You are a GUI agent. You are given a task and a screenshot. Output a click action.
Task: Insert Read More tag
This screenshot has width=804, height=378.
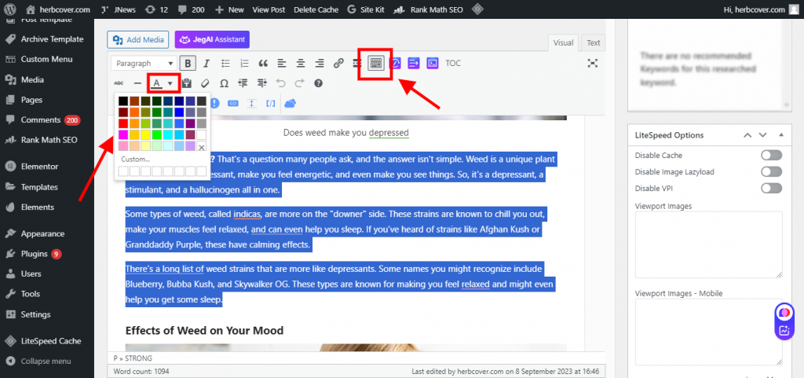click(x=356, y=64)
